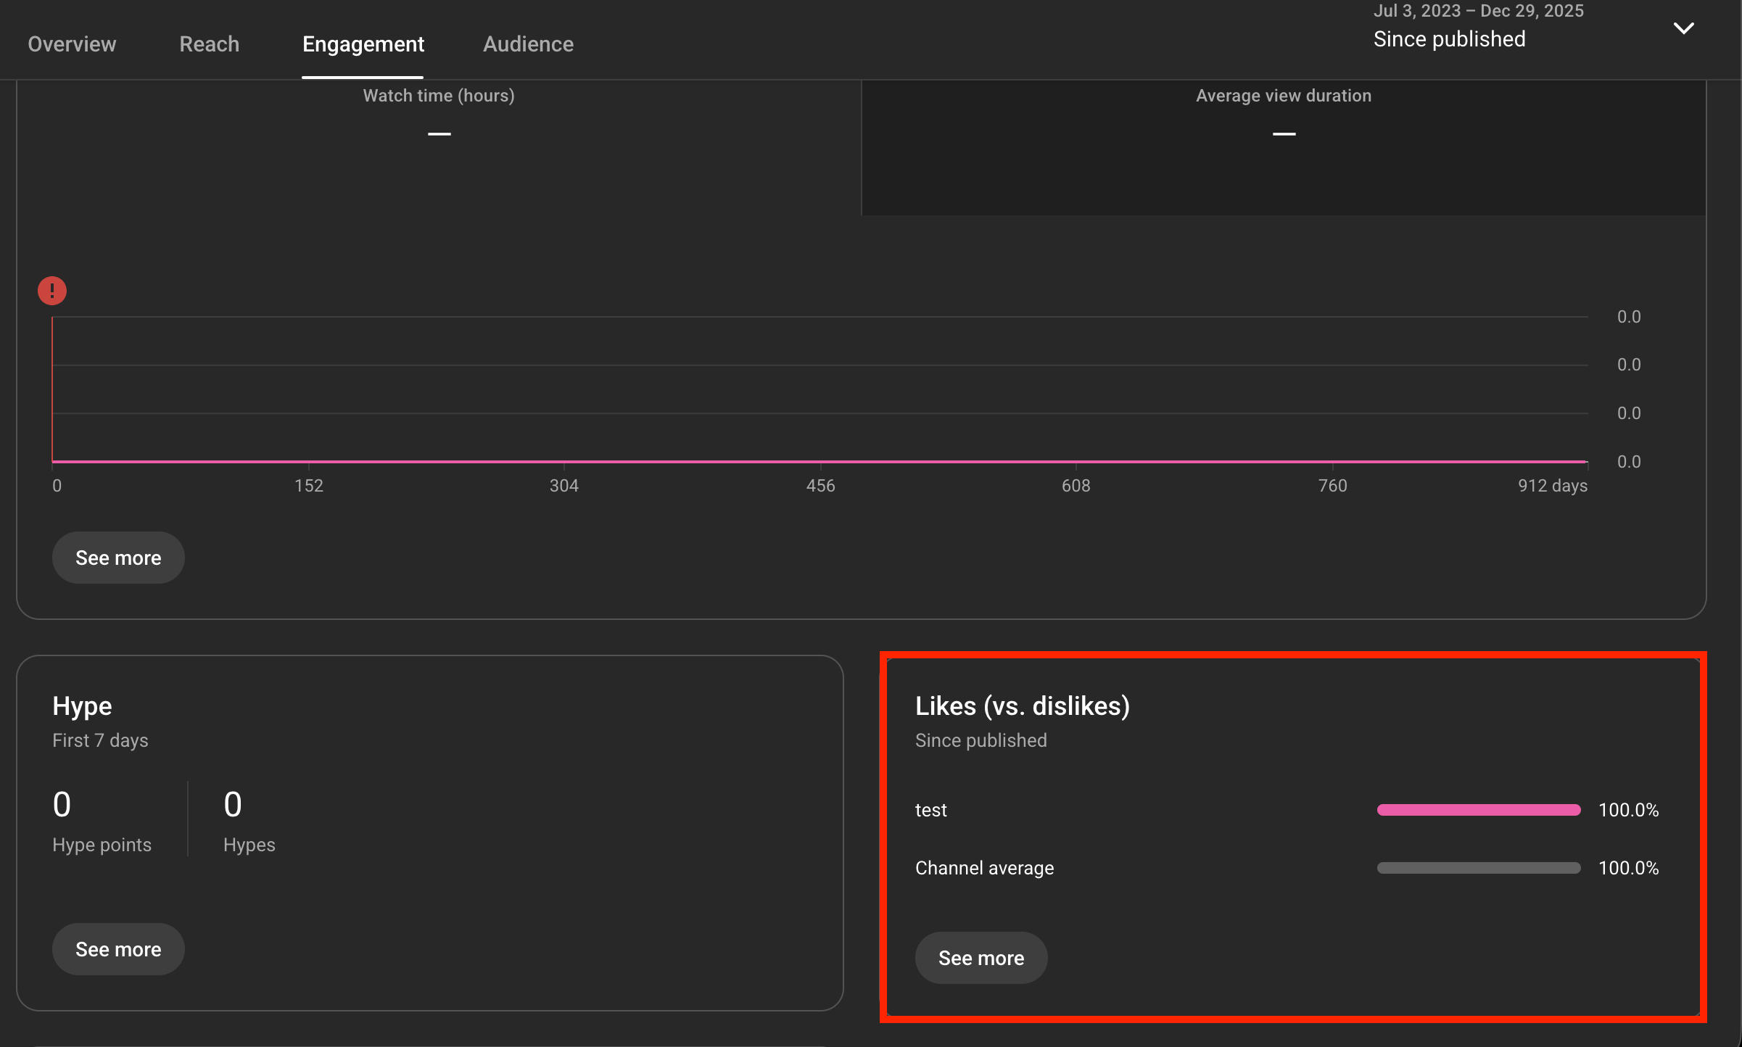Screen dimensions: 1742x1047
Task: Click See more in Likes card
Action: pyautogui.click(x=981, y=958)
